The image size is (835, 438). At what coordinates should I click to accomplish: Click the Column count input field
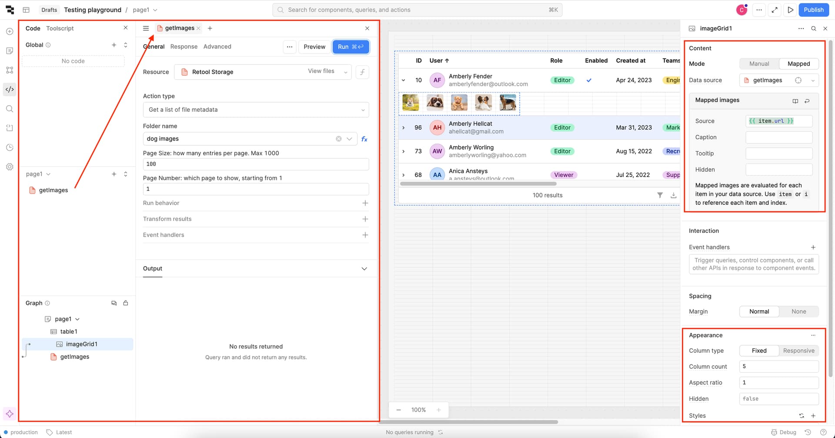pyautogui.click(x=778, y=367)
